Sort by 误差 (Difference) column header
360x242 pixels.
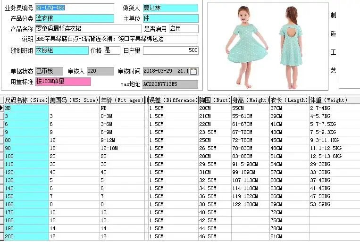173,100
